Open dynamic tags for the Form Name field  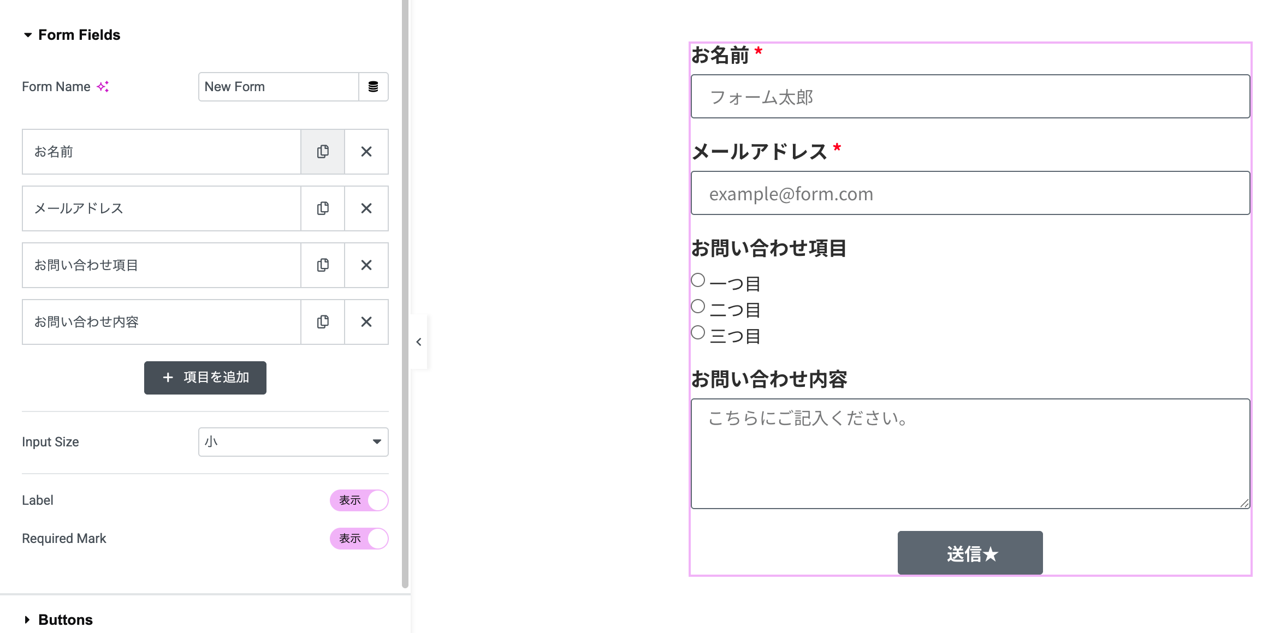pos(373,86)
